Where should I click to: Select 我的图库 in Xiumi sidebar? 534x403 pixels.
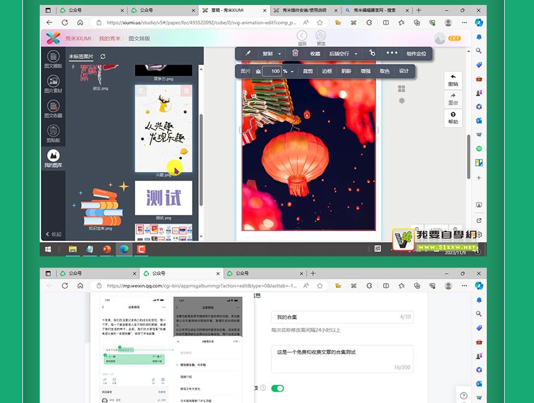[x=53, y=159]
